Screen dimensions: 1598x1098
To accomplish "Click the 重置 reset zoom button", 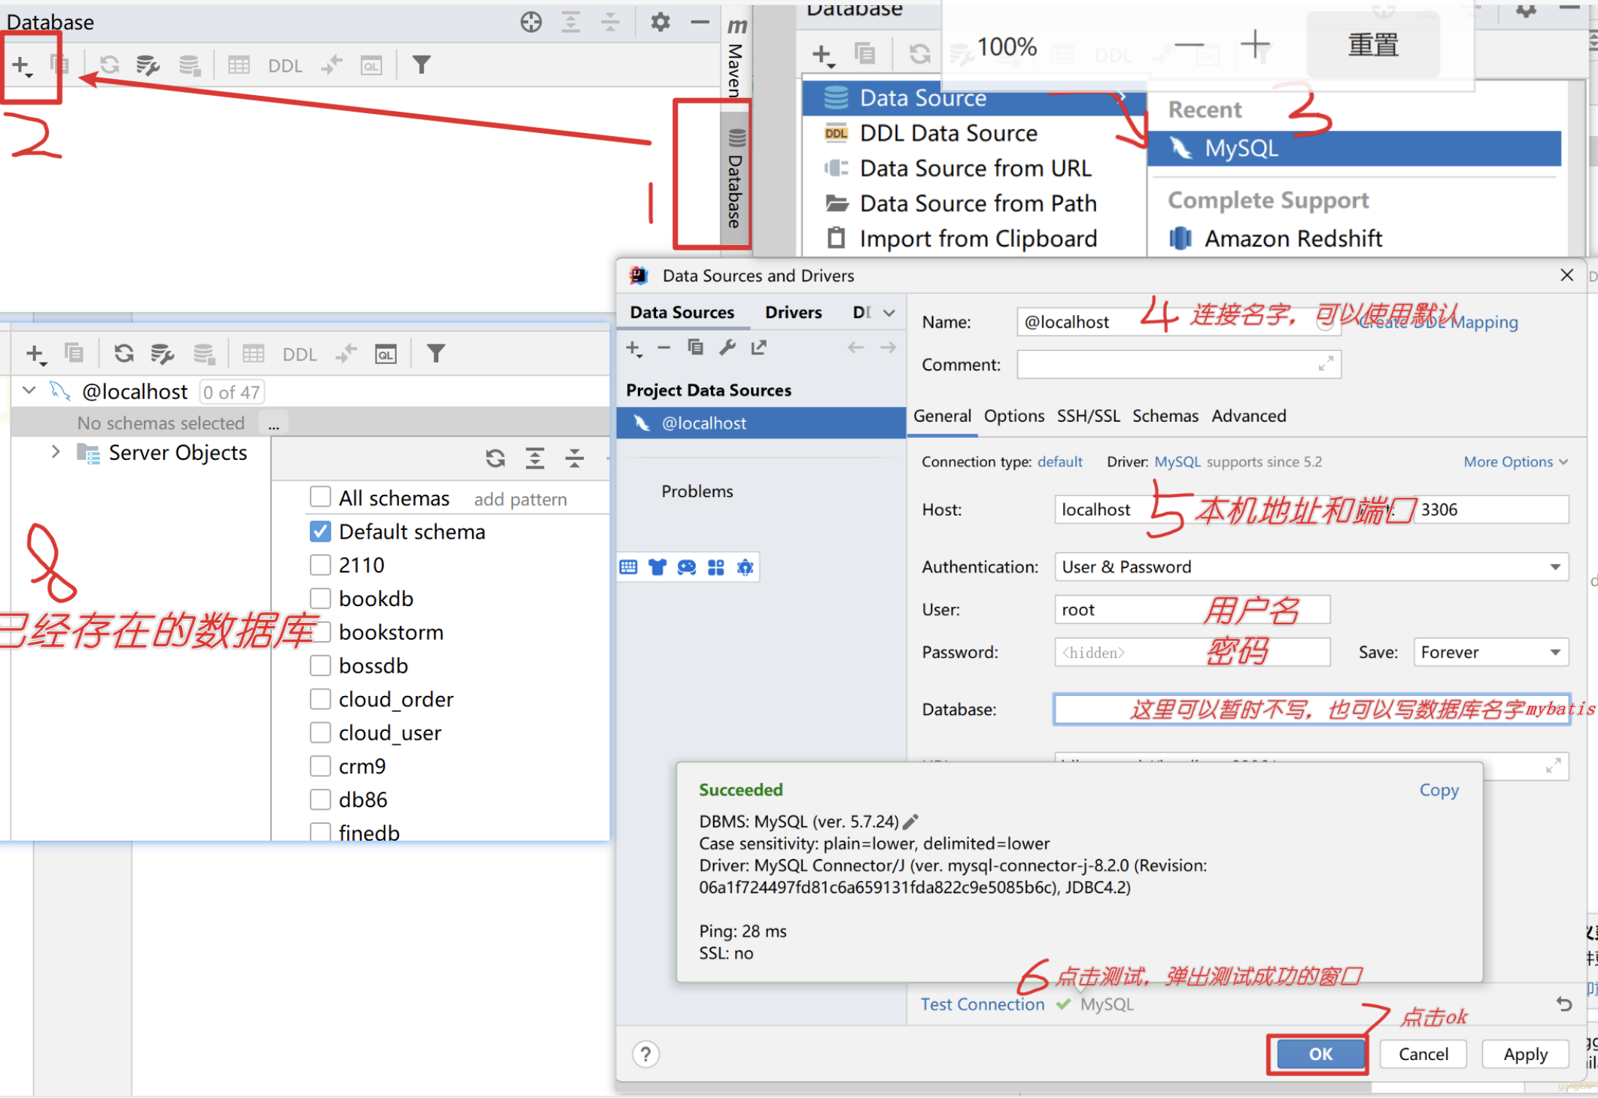I will coord(1373,45).
